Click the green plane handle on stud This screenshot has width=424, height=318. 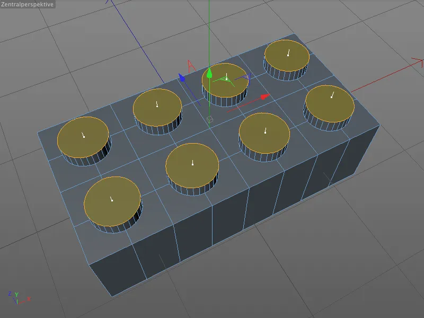pyautogui.click(x=224, y=81)
